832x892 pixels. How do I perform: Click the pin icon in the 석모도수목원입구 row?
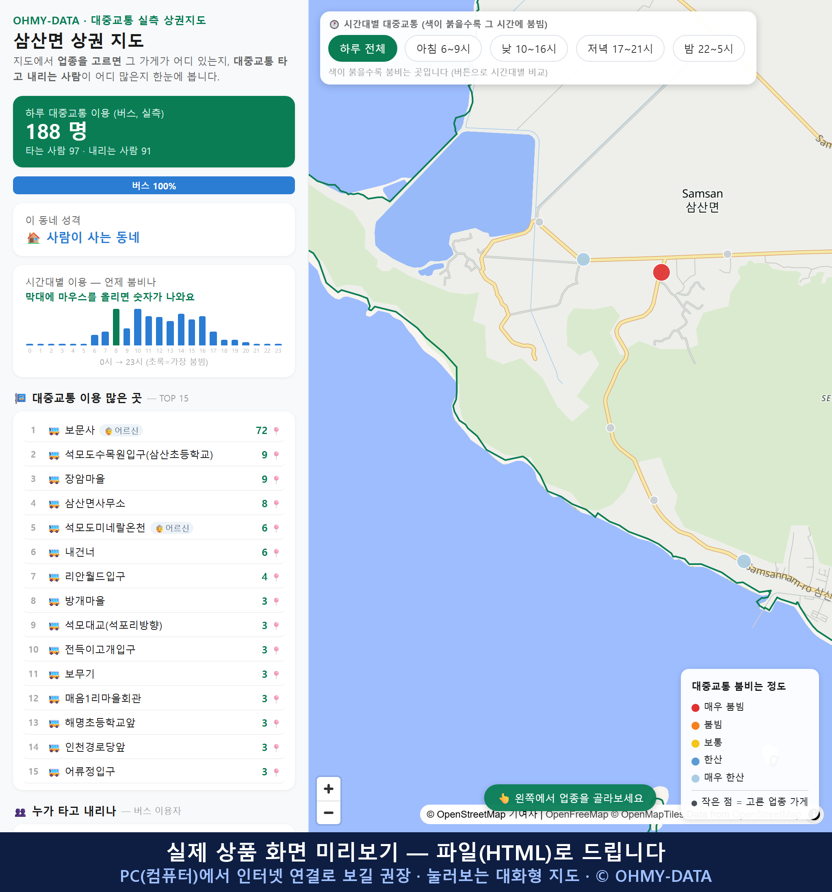[x=276, y=455]
